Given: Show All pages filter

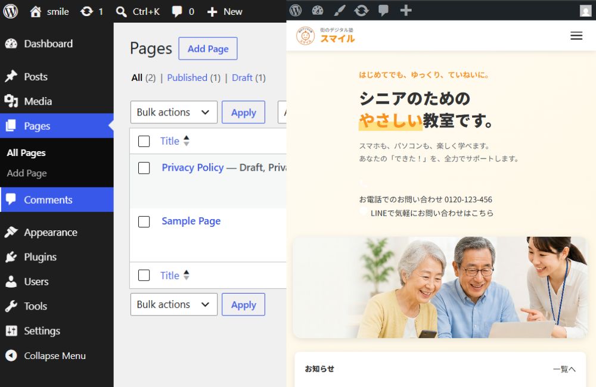Looking at the screenshot, I should coord(137,78).
